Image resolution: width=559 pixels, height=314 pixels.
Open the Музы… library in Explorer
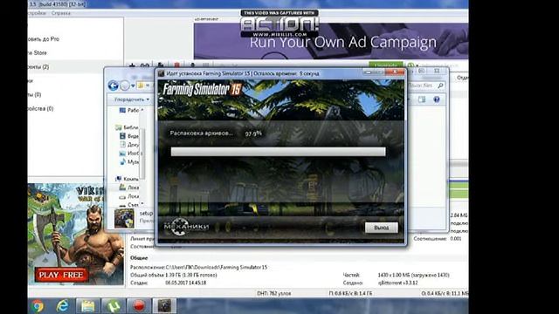tap(129, 161)
